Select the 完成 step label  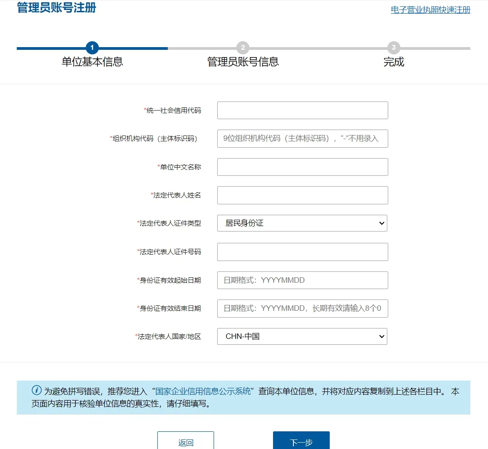tap(394, 62)
